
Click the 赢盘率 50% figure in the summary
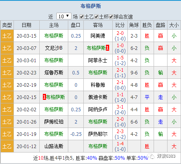pos(120,158)
